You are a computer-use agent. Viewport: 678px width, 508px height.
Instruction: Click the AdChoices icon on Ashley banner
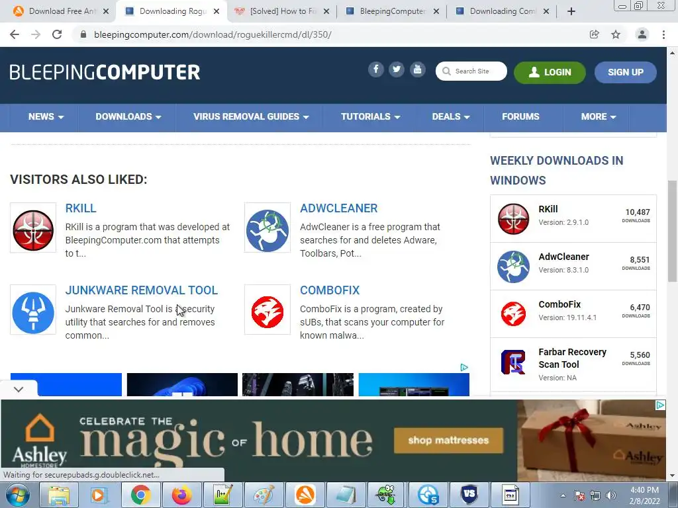[x=660, y=405]
